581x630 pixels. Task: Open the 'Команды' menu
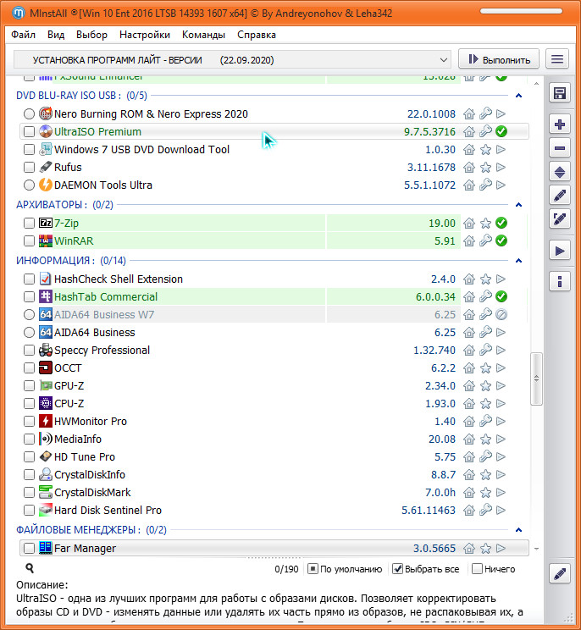pyautogui.click(x=203, y=35)
